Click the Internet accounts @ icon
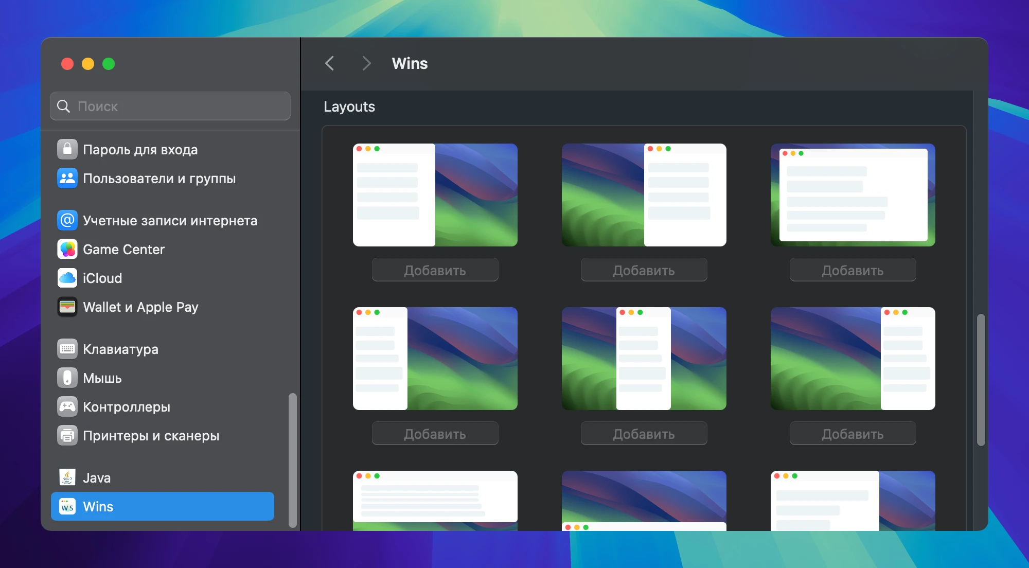The width and height of the screenshot is (1029, 568). coord(67,221)
